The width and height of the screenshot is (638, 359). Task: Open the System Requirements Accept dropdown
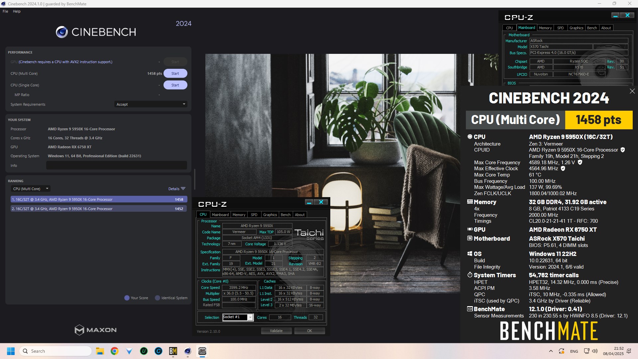pos(151,104)
